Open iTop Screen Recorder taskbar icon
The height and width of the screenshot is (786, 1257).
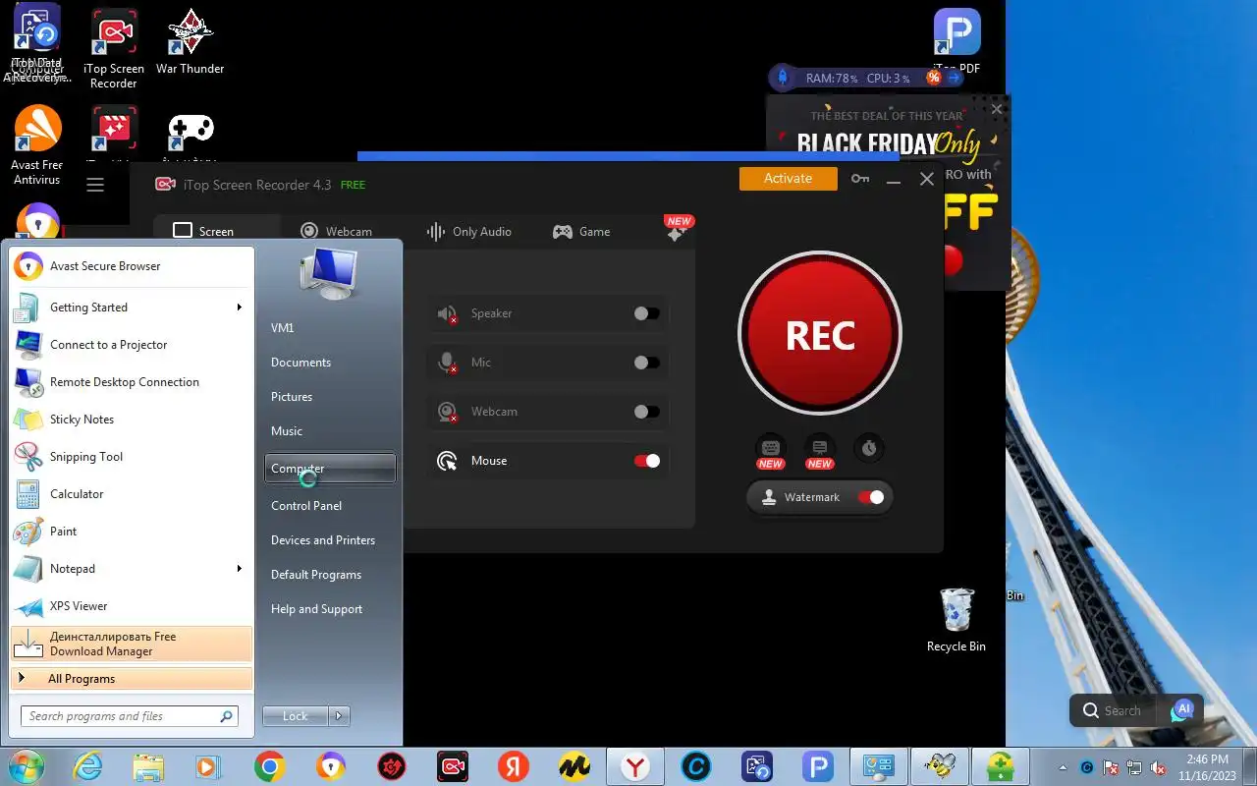(453, 766)
